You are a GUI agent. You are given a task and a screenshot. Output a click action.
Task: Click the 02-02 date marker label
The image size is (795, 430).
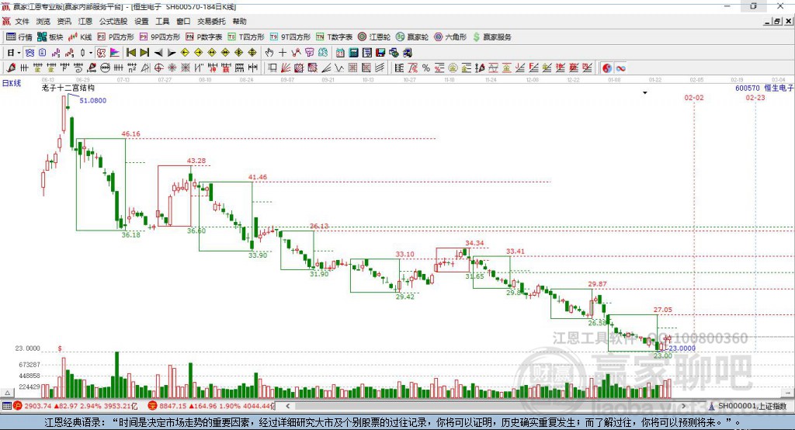[694, 97]
